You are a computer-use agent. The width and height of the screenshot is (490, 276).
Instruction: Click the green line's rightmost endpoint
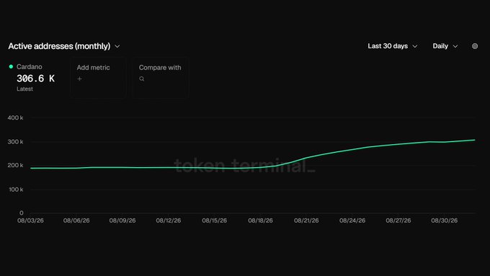(475, 140)
